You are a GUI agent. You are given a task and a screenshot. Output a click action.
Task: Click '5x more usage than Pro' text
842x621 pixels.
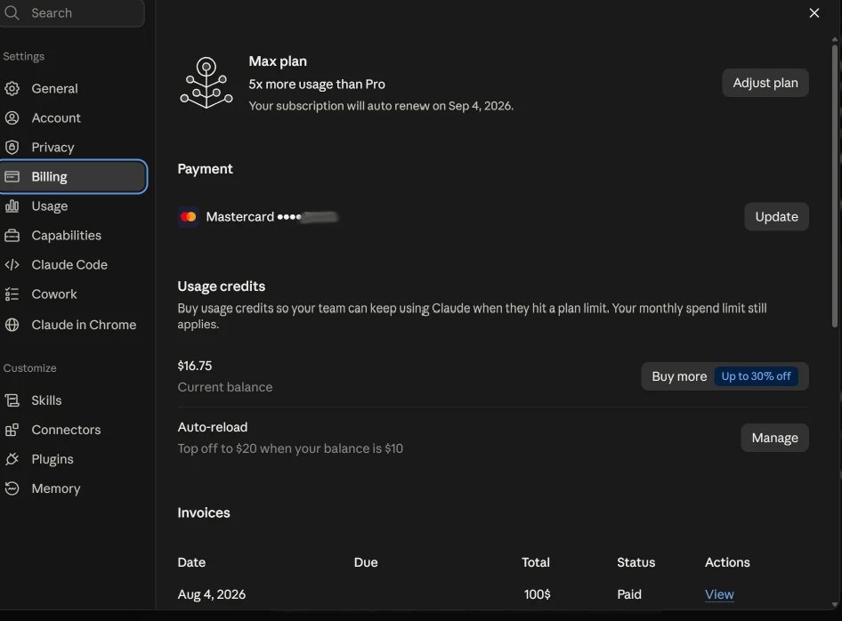click(x=317, y=85)
